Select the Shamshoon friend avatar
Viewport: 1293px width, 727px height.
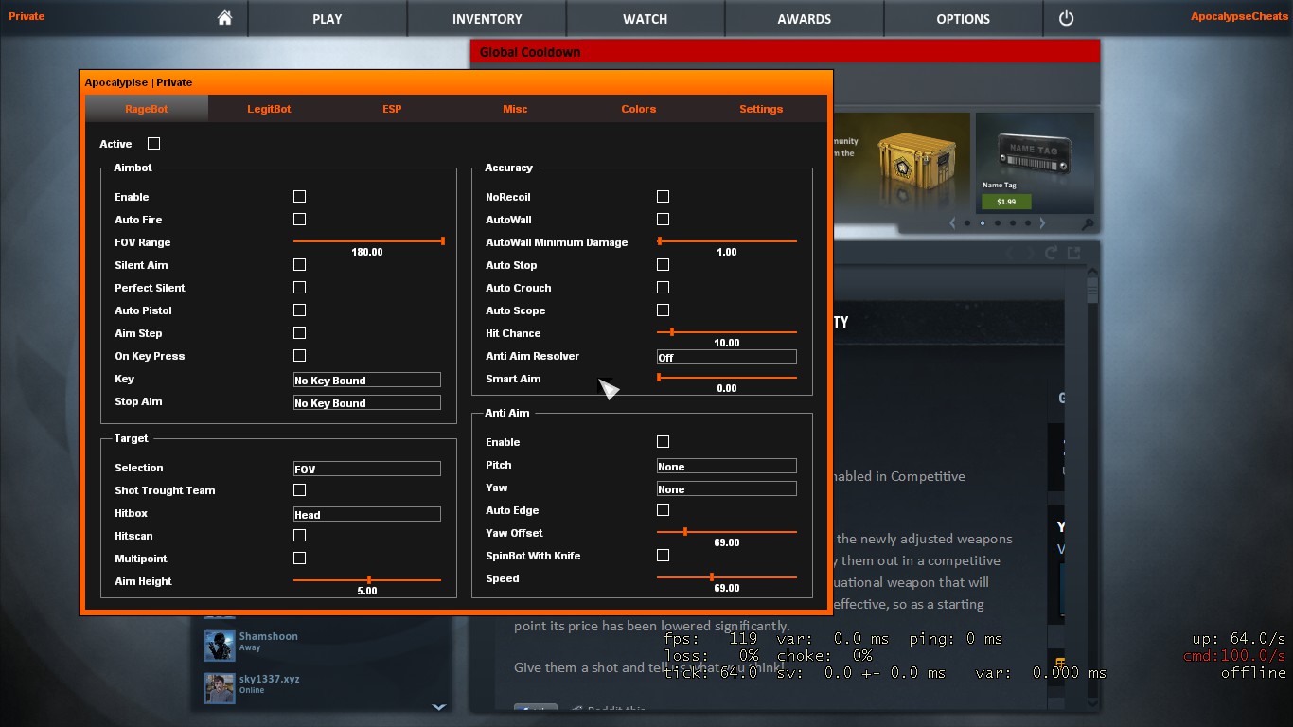tap(220, 645)
